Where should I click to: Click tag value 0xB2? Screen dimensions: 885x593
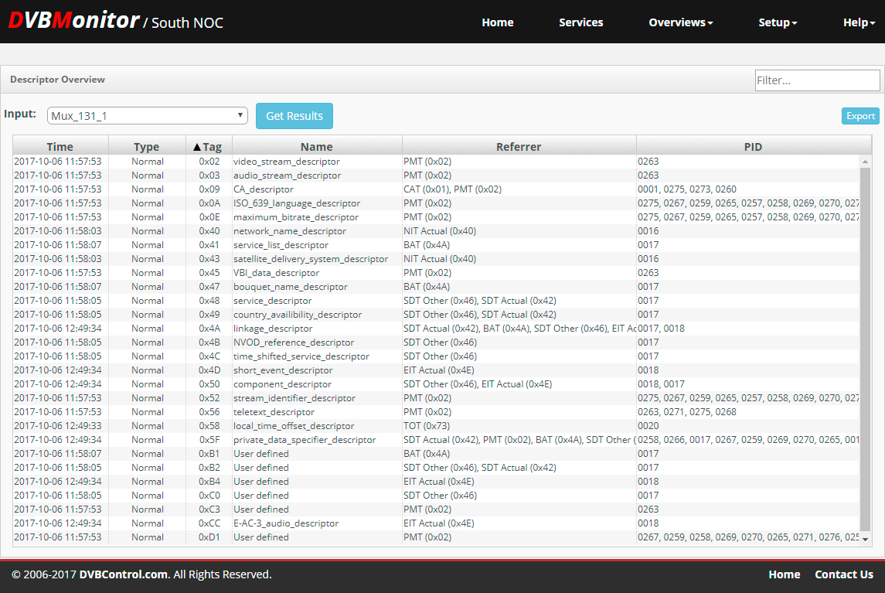click(209, 468)
